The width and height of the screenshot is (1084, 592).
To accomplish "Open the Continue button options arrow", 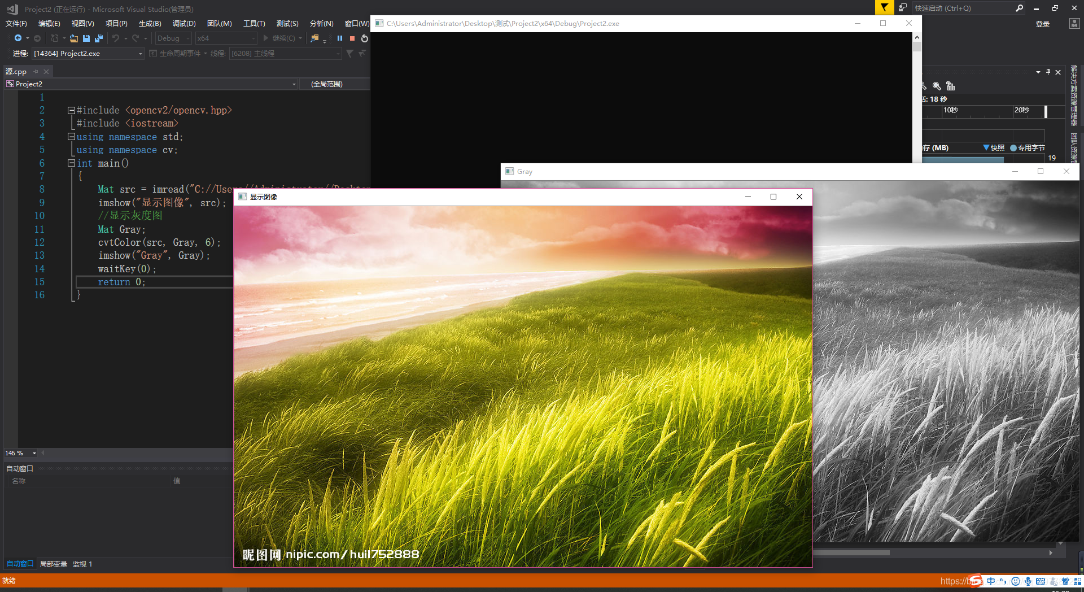I will tap(300, 38).
